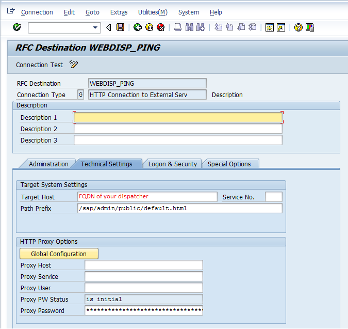348x329 pixels.
Task: Click the First Page icon
Action: point(218,27)
